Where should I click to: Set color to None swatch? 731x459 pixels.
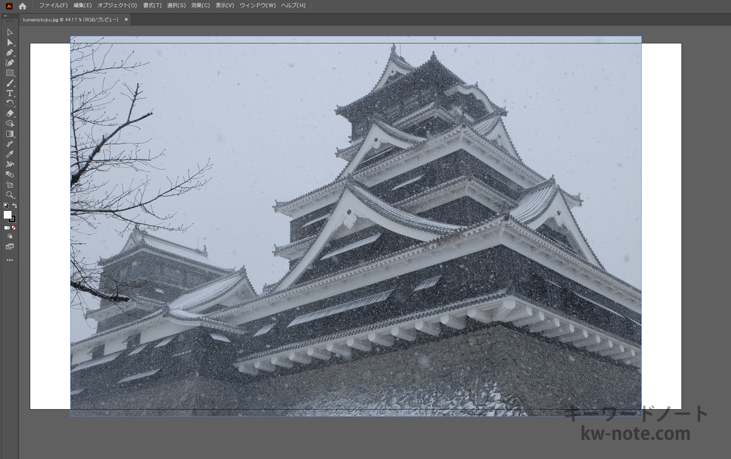[x=14, y=228]
